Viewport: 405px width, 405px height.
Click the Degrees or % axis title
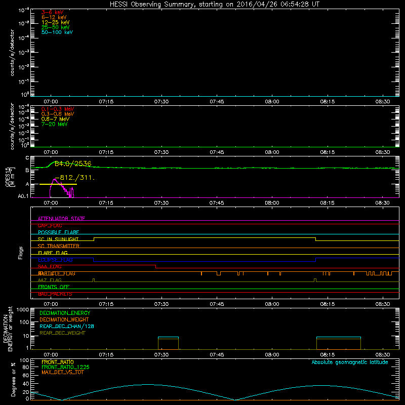(x=13, y=379)
